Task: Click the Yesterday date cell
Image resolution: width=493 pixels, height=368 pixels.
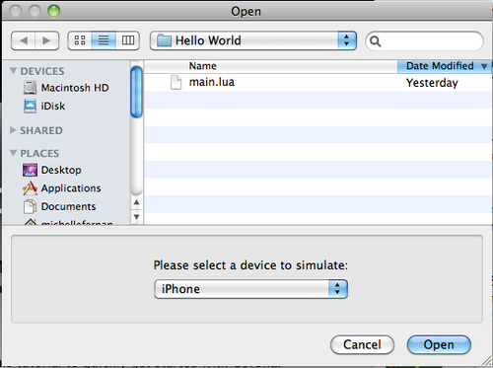Action: point(432,83)
